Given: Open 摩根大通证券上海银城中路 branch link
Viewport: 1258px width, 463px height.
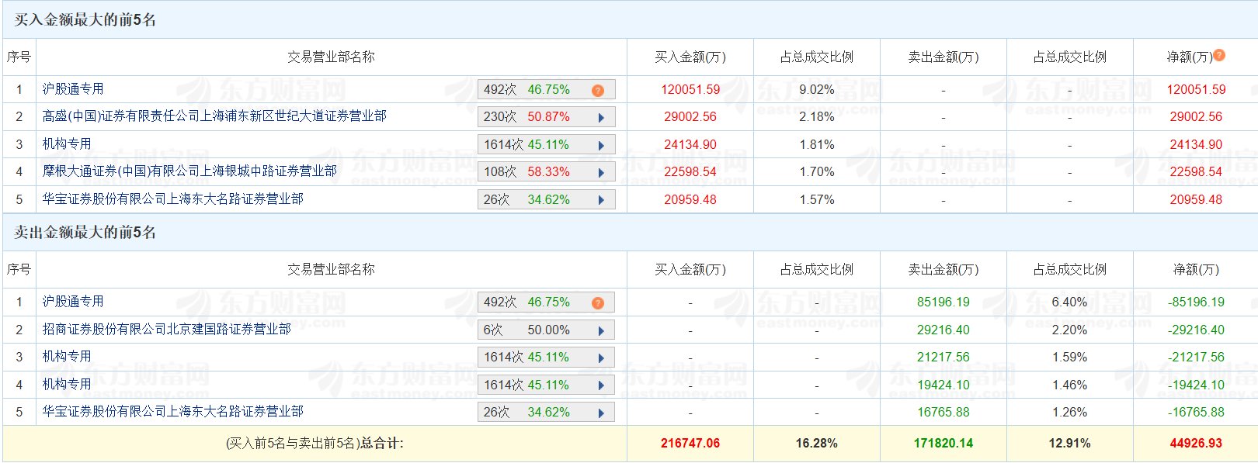Looking at the screenshot, I should (189, 171).
